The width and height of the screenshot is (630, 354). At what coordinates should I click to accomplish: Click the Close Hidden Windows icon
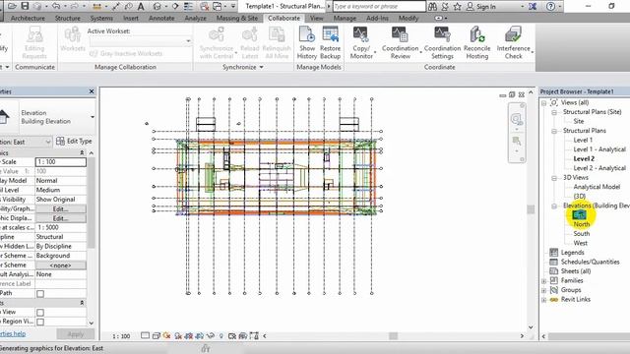tap(205, 7)
